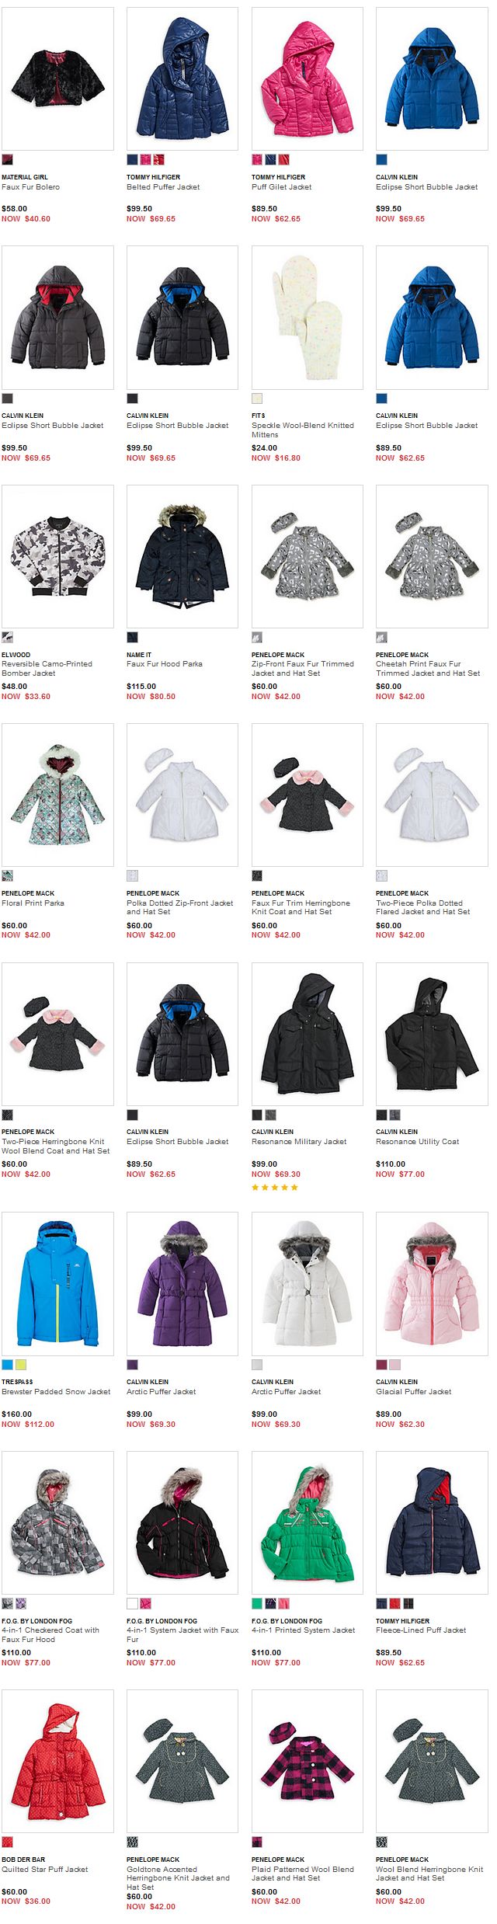This screenshot has height=1924, width=497.
Task: Open Goldtone Accented Herringbone Knit Jacket link
Action: (178, 1877)
